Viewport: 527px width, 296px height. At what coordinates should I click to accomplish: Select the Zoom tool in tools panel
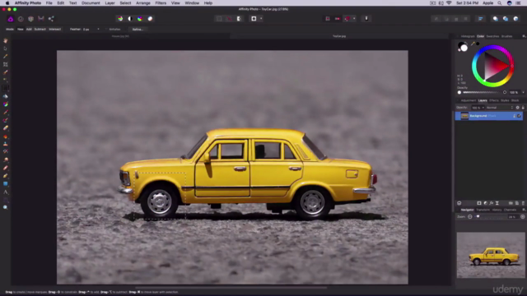[6, 208]
